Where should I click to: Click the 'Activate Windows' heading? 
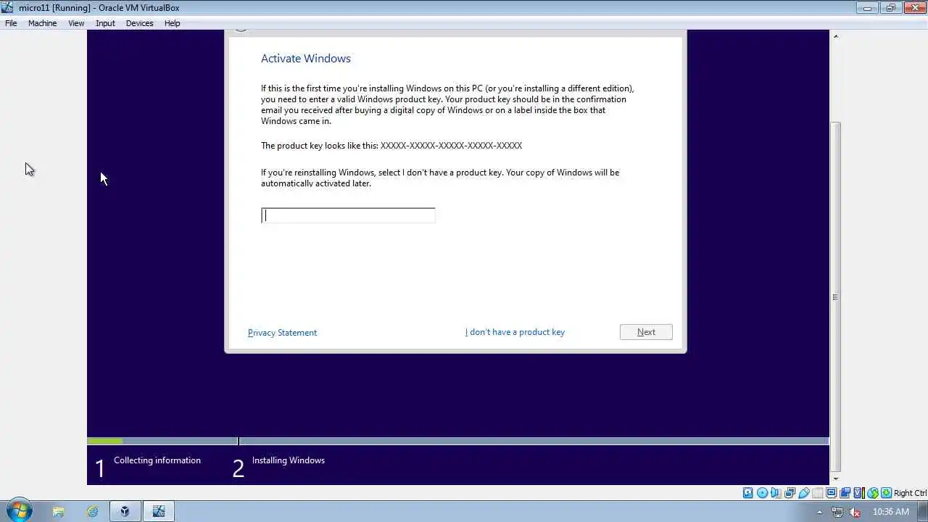(306, 59)
